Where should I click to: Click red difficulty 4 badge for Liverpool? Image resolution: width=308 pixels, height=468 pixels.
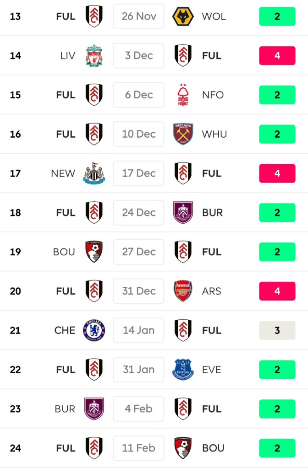click(x=277, y=56)
